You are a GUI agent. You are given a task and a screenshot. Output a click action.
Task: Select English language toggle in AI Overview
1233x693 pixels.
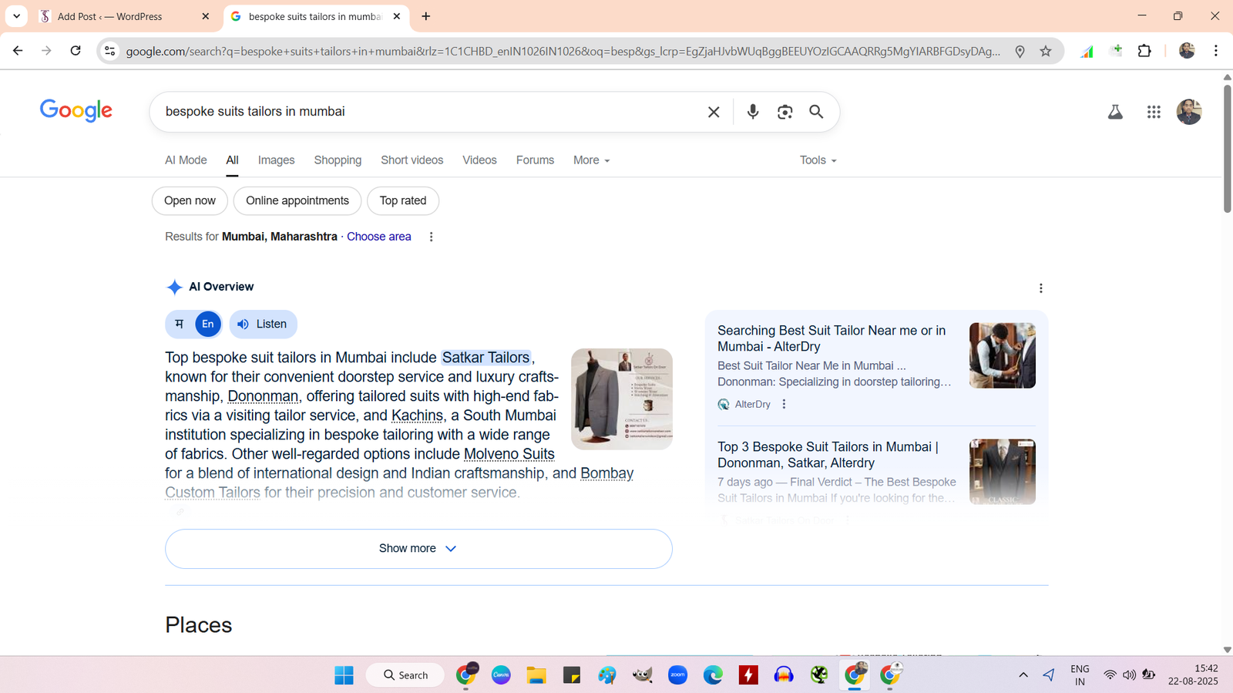[208, 324]
